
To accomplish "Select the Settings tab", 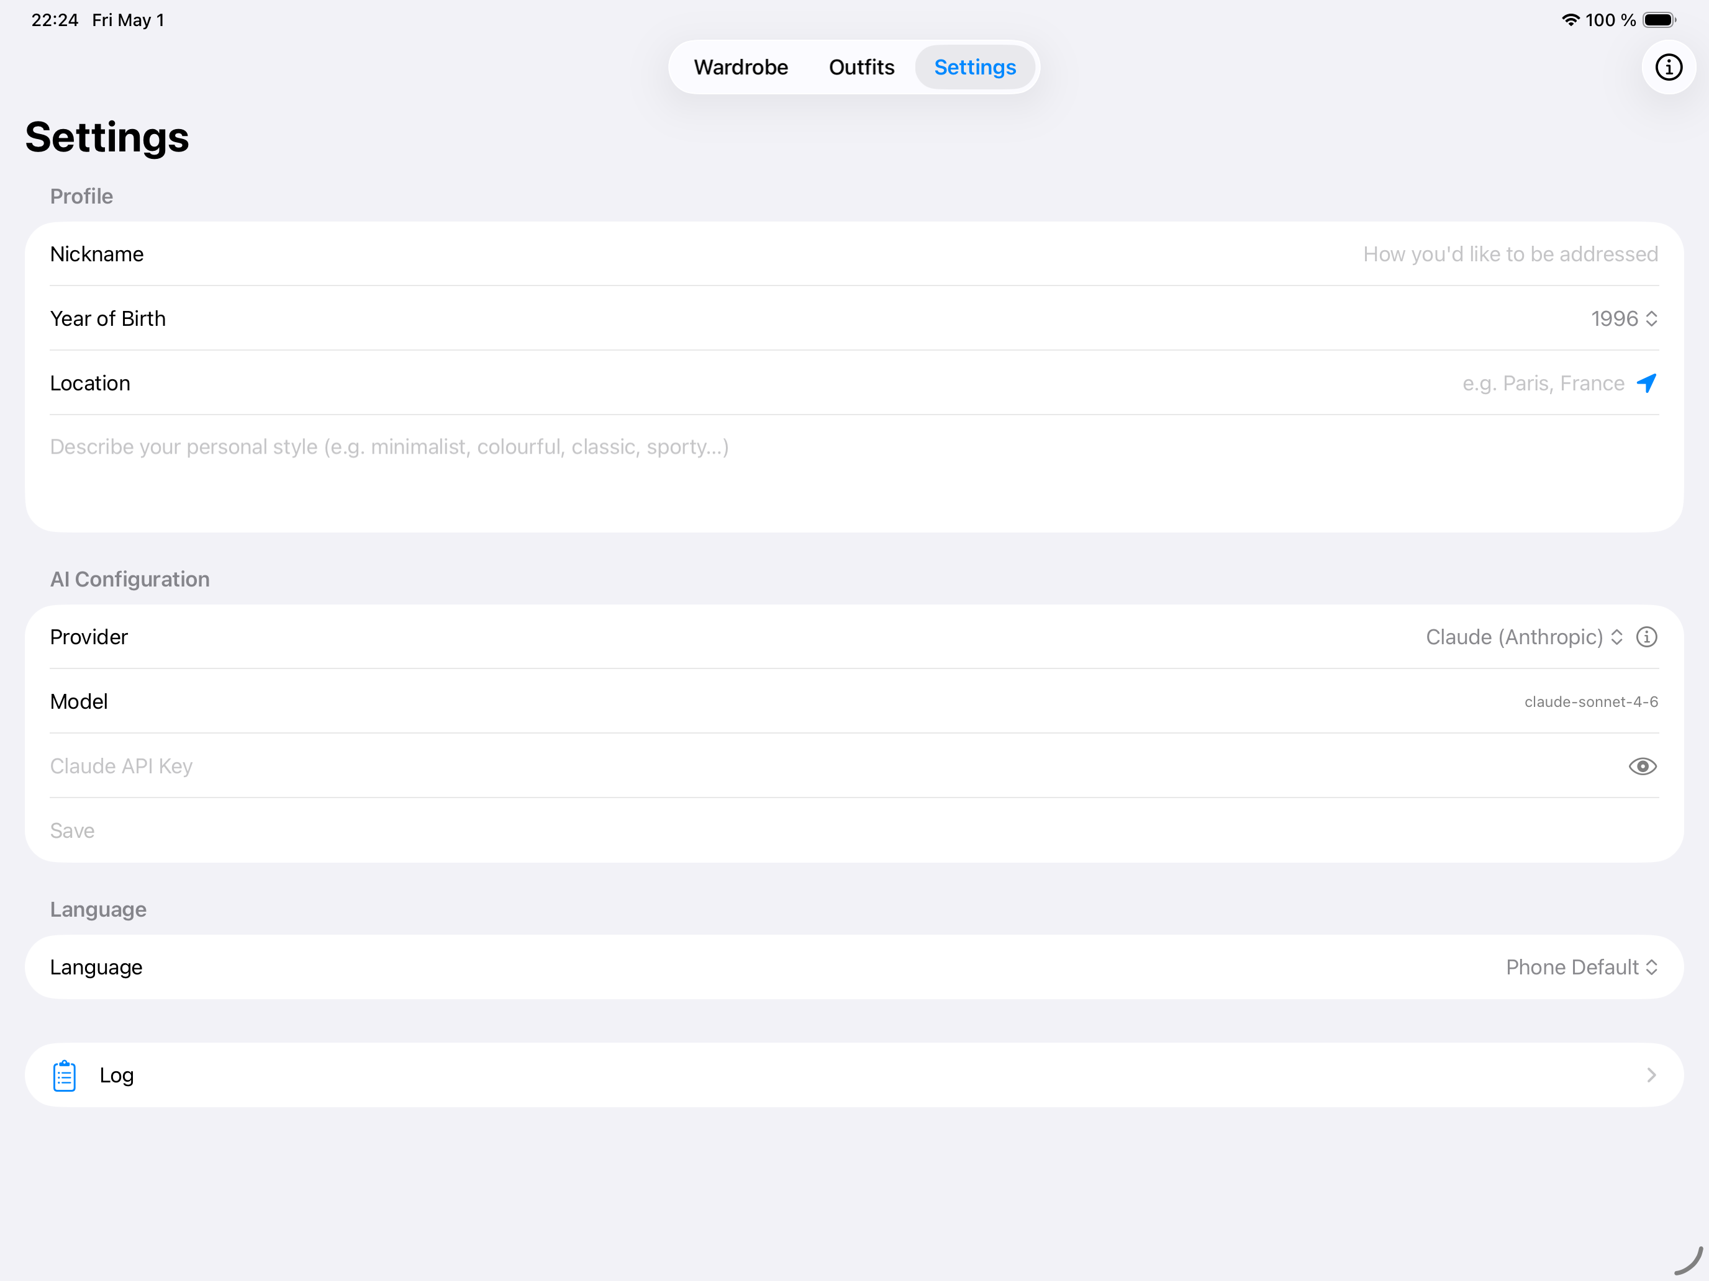I will [974, 67].
